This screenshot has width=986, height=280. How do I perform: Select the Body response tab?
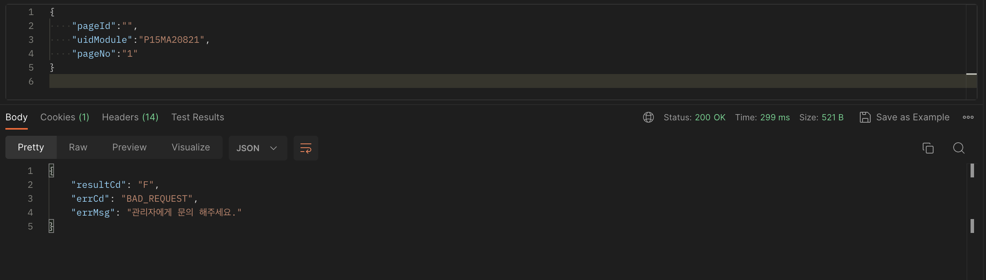(x=17, y=117)
